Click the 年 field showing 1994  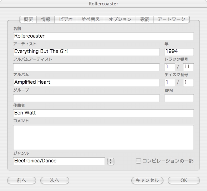point(179,52)
